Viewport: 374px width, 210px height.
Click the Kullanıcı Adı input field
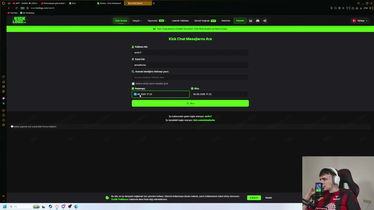[190, 52]
